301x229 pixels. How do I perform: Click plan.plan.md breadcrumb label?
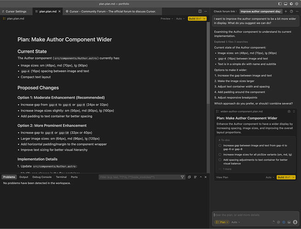16,19
